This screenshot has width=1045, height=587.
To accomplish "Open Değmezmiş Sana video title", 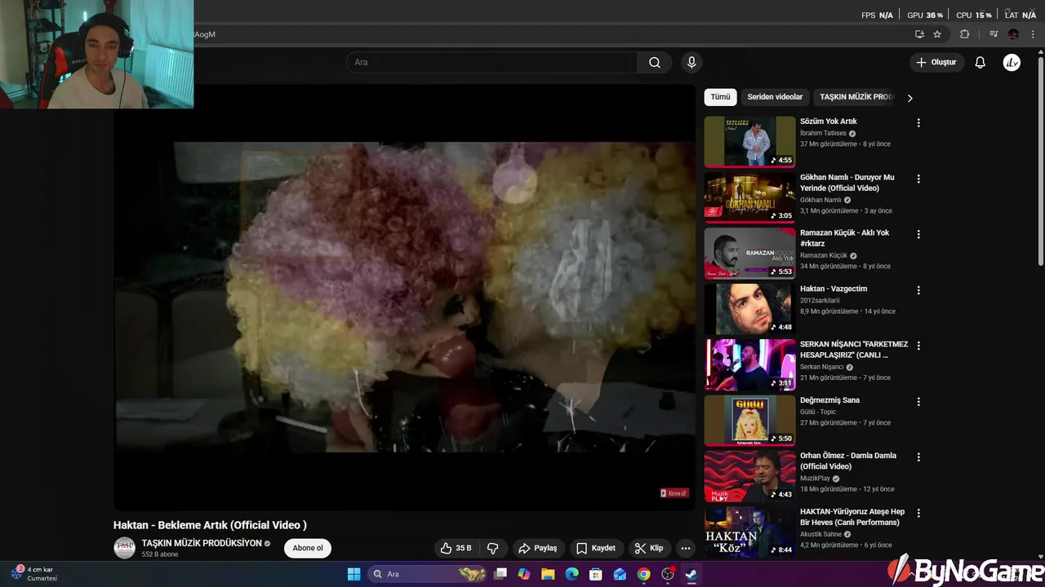I will tap(829, 400).
